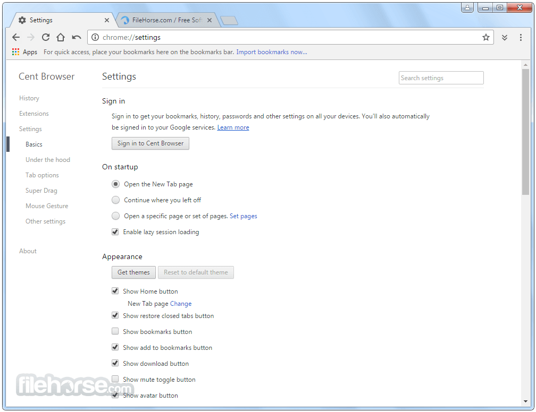This screenshot has height=412, width=536.
Task: Open History in the sidebar
Action: 29,98
